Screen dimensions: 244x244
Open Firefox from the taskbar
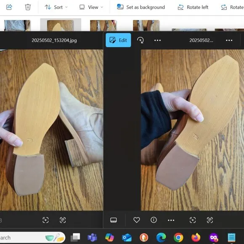click(x=196, y=238)
